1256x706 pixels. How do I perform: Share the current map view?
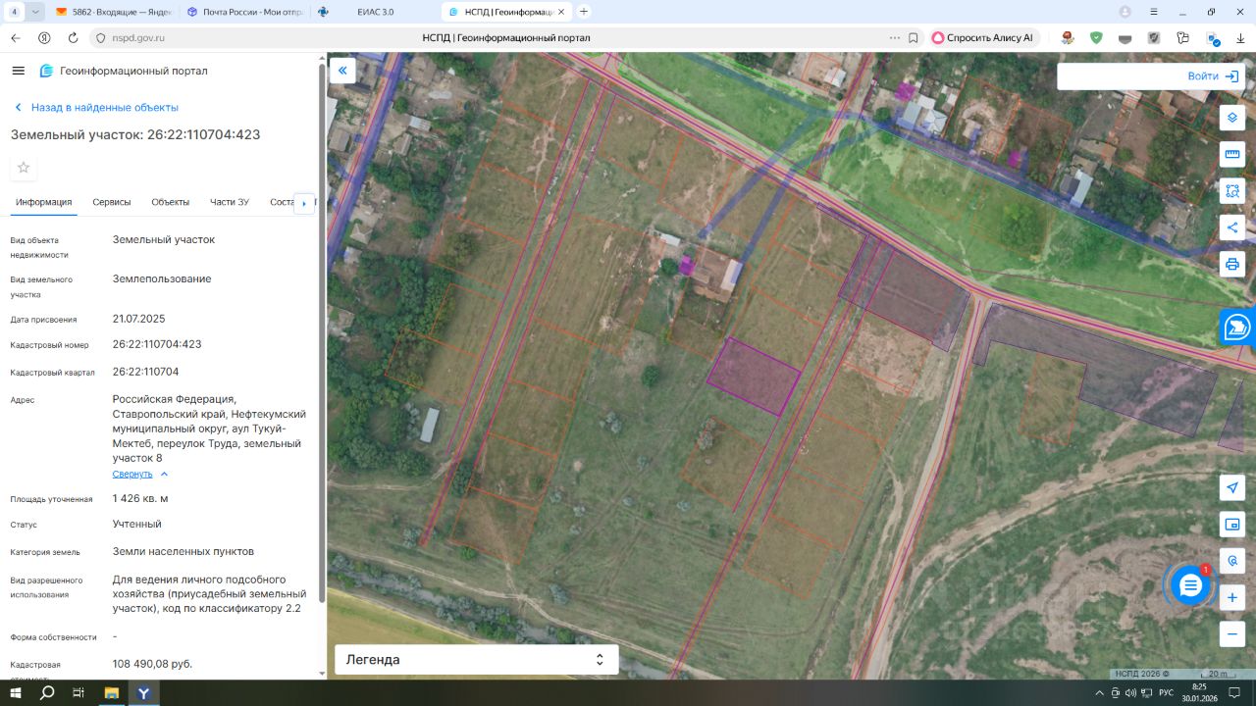(1232, 227)
